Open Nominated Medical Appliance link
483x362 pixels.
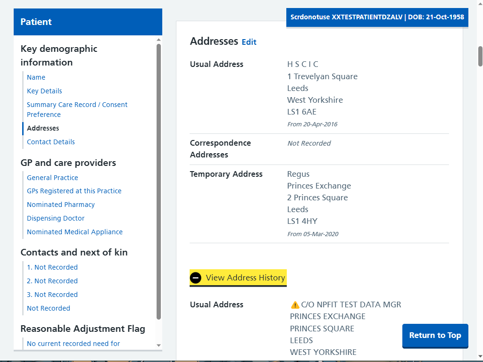[x=75, y=232]
